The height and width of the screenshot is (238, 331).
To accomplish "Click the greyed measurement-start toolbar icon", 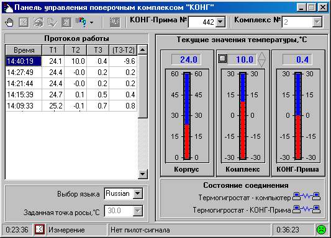I will point(24,22).
